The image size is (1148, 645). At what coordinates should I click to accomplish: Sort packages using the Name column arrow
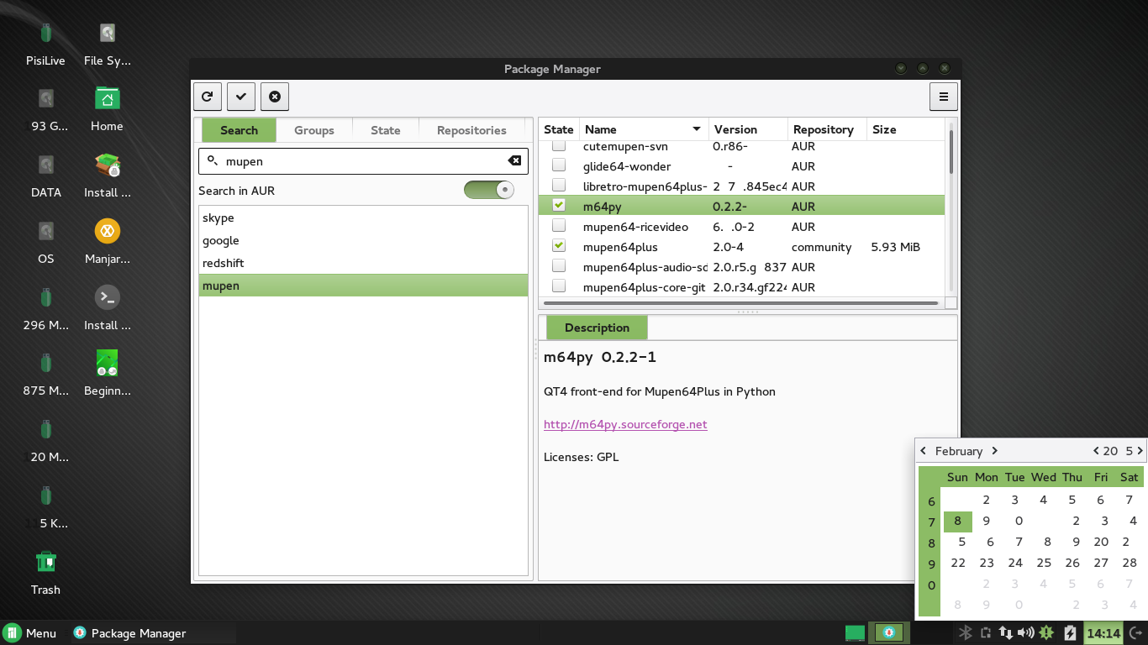pyautogui.click(x=697, y=129)
